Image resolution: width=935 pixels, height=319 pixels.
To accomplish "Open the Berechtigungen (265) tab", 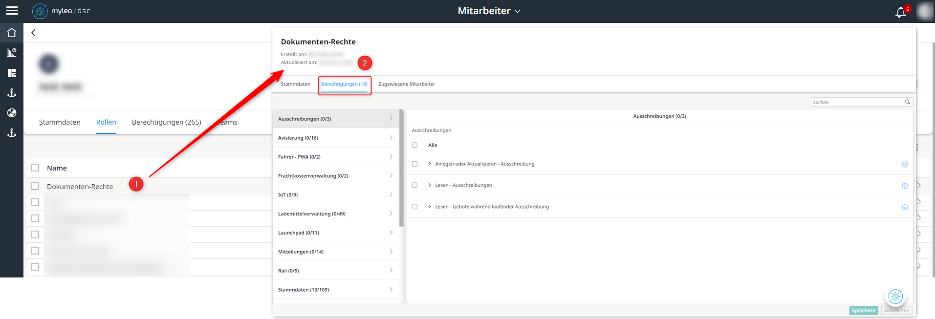I will point(167,122).
